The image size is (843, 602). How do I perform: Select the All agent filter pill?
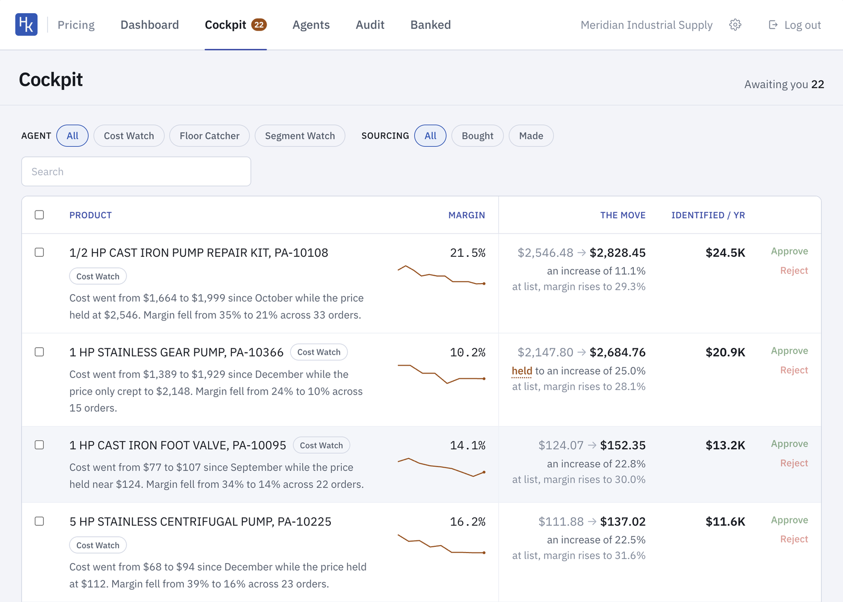pyautogui.click(x=73, y=136)
